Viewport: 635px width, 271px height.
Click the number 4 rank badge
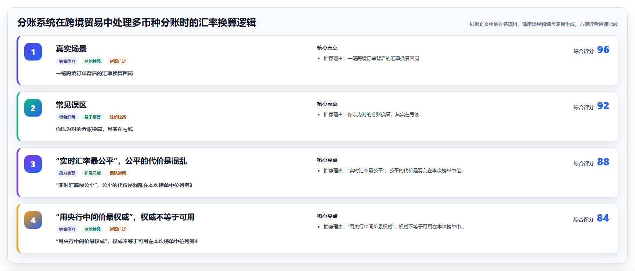click(33, 220)
